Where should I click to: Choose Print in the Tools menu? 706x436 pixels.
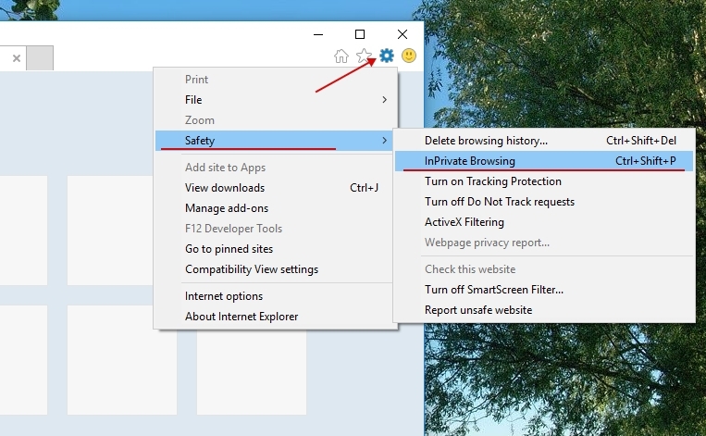click(276, 80)
